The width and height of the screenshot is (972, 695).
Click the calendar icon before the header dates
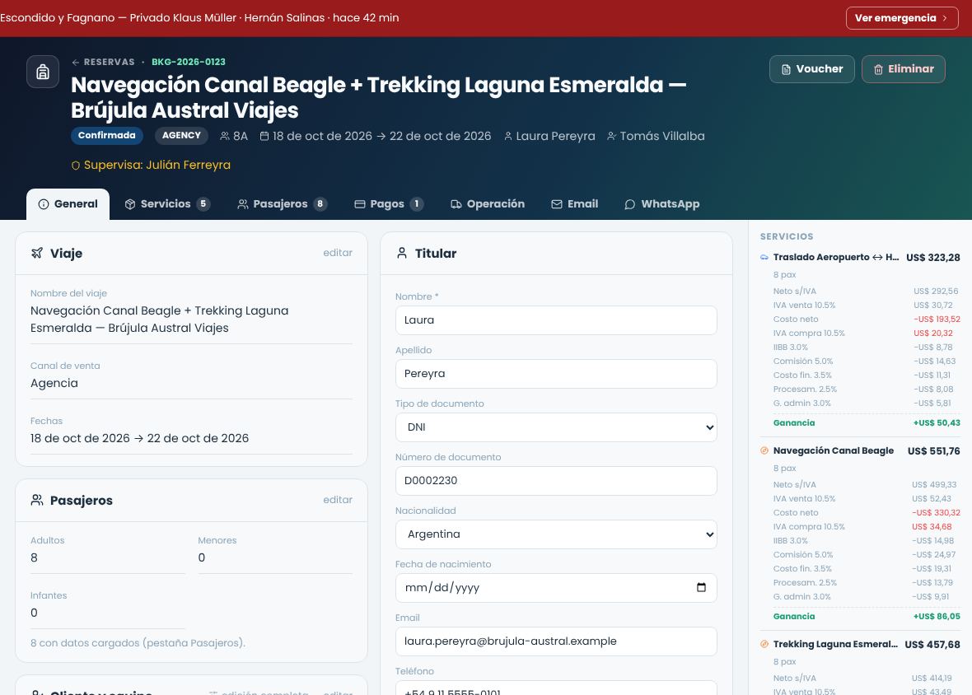[x=264, y=136]
